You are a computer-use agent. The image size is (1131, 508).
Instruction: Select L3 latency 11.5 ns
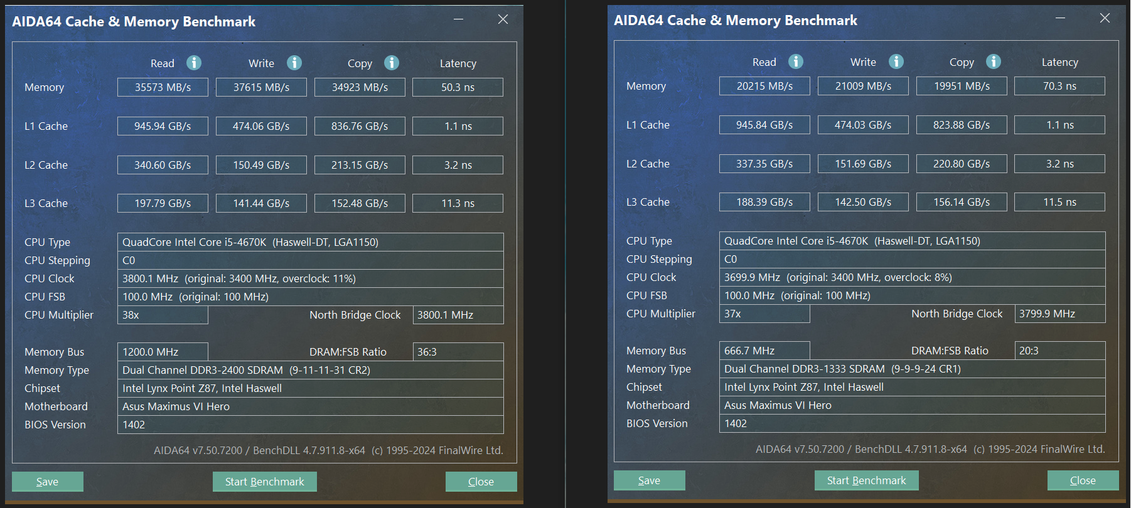[x=1059, y=202]
